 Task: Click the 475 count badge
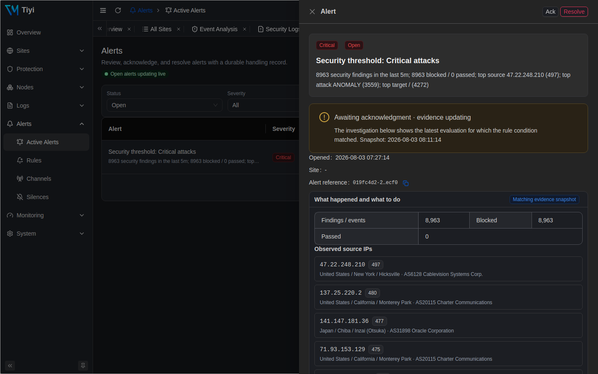(x=376, y=349)
